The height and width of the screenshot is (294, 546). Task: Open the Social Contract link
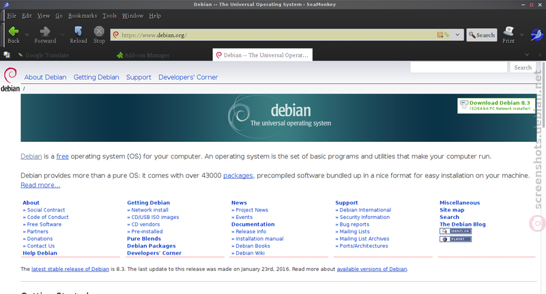(46, 210)
